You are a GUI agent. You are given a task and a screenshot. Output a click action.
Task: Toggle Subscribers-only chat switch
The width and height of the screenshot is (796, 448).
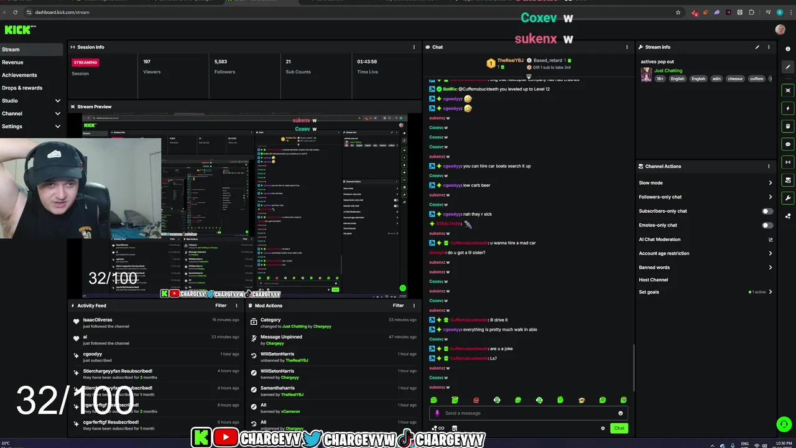coord(768,211)
